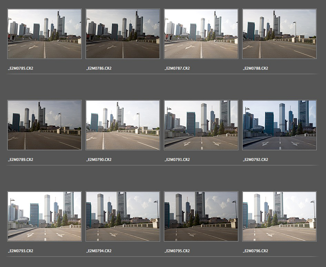The image size is (326, 267).
Task: Select the _E2M0790.CR2 filename text
Action: tap(99, 160)
